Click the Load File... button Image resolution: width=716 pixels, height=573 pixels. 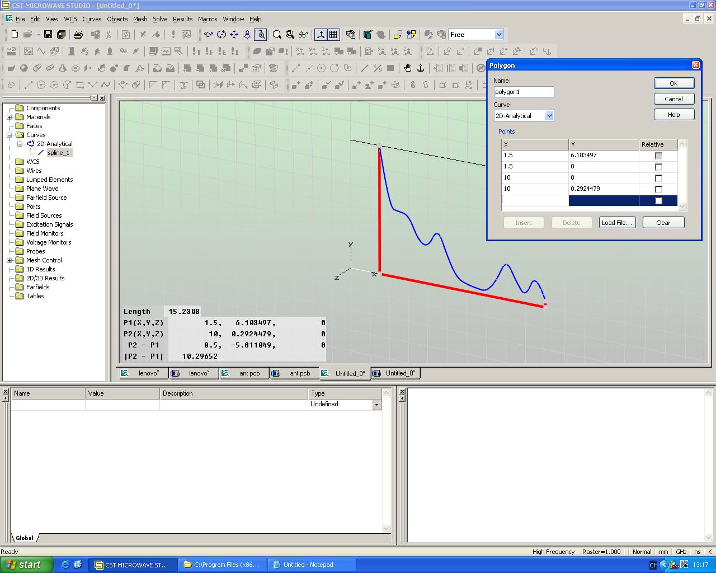[x=617, y=223]
